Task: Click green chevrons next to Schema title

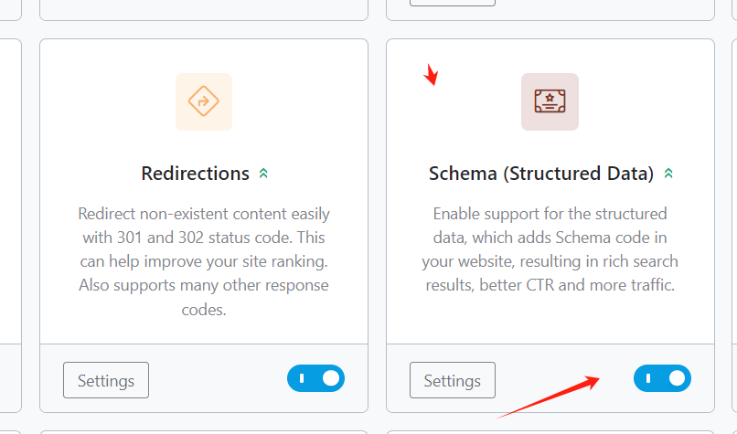Action: pos(668,174)
